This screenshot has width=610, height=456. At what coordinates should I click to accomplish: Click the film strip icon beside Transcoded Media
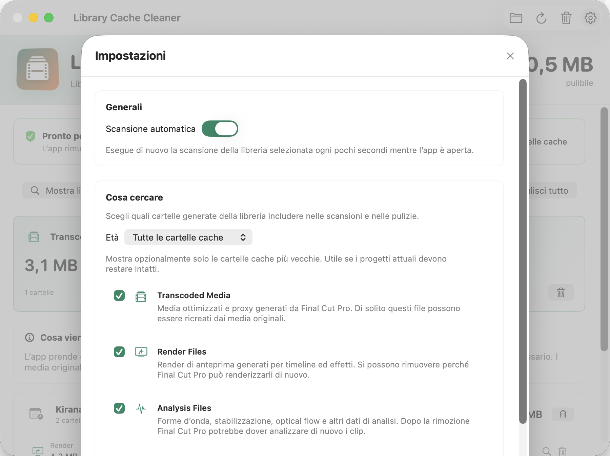point(141,296)
